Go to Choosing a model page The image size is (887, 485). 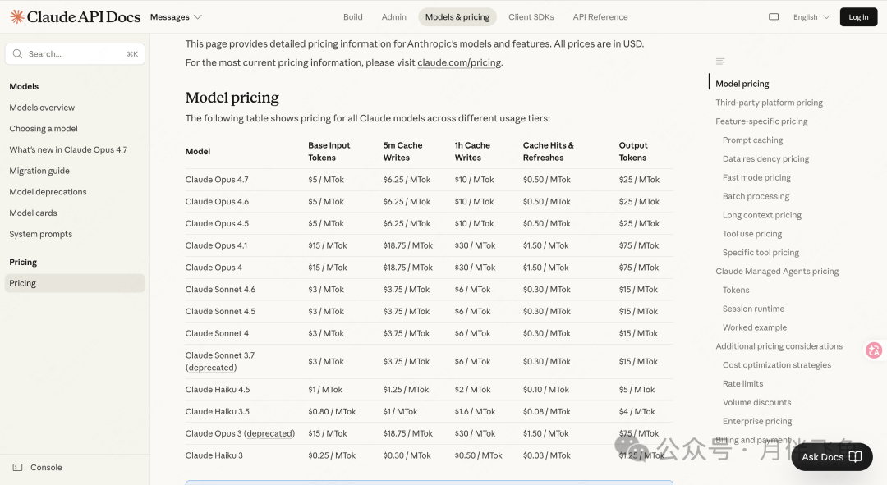click(x=44, y=128)
